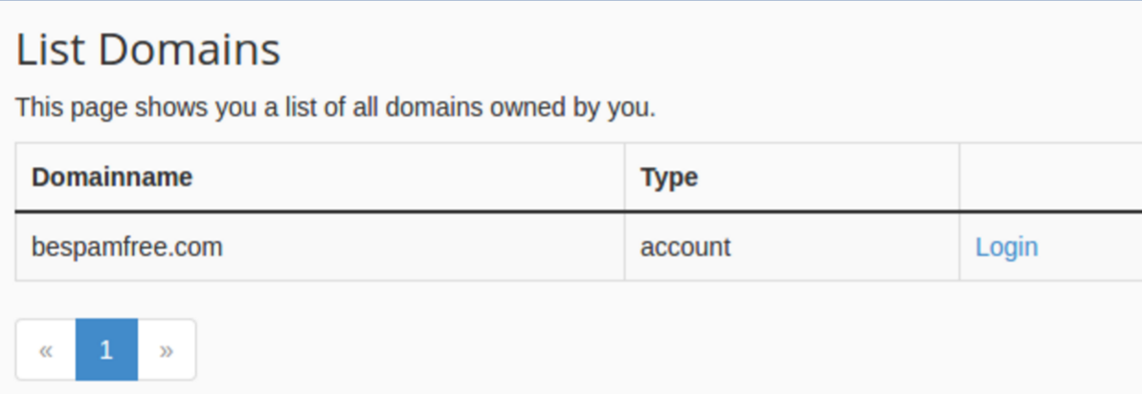Click the "List Domains" page heading
1142x394 pixels.
point(148,50)
